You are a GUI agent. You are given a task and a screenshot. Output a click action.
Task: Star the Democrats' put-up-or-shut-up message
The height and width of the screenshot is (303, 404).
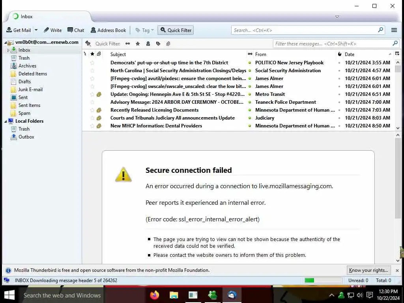[92, 63]
